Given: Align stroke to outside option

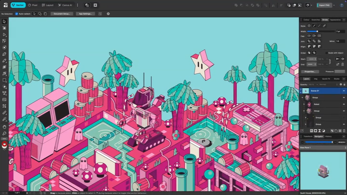Looking at the screenshot, I should 319,46.
